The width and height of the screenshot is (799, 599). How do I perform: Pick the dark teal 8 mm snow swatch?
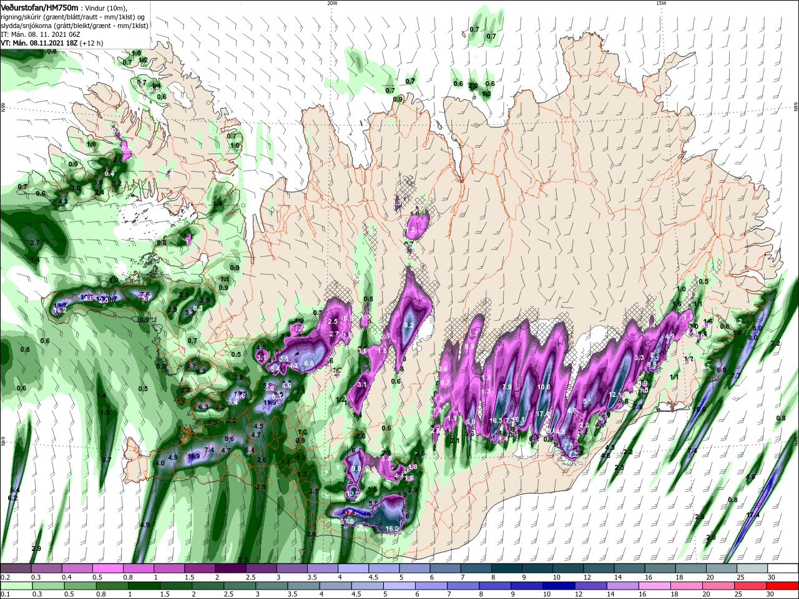click(507, 568)
